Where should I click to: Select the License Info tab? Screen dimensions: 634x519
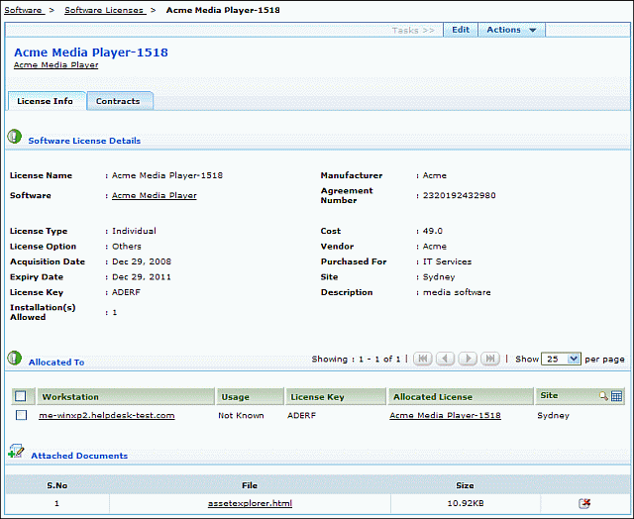coord(45,101)
